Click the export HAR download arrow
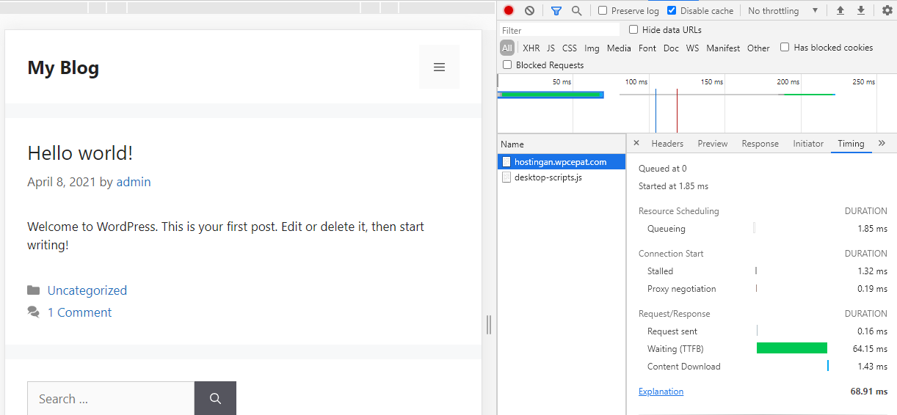Screen dimensions: 897x415 [861, 11]
